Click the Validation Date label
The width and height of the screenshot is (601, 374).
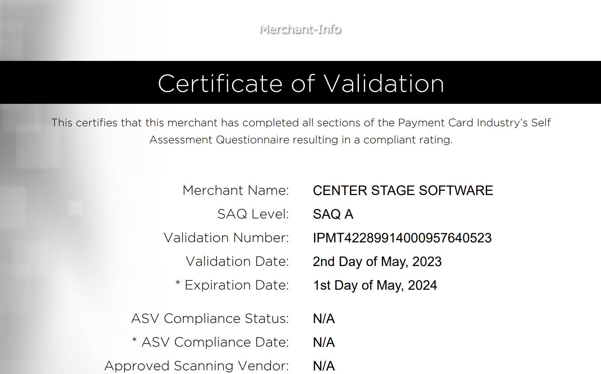[237, 261]
